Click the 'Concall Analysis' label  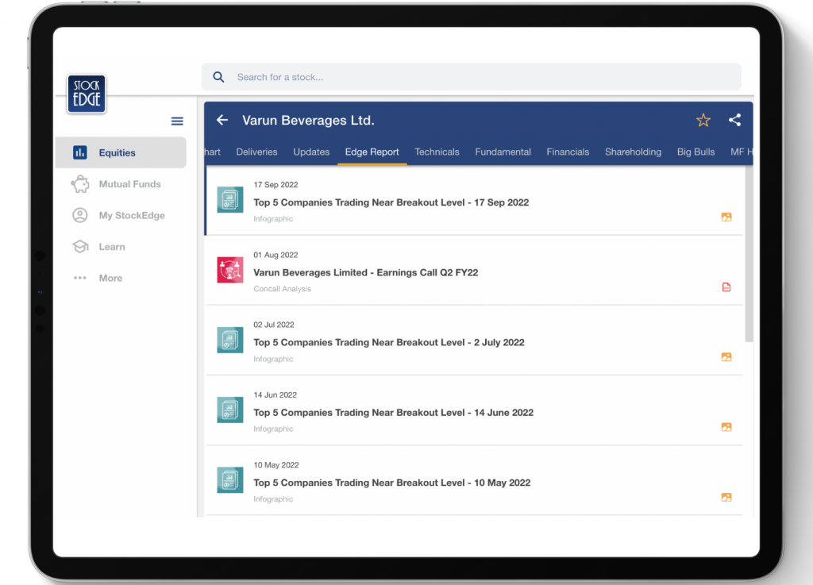tap(282, 289)
